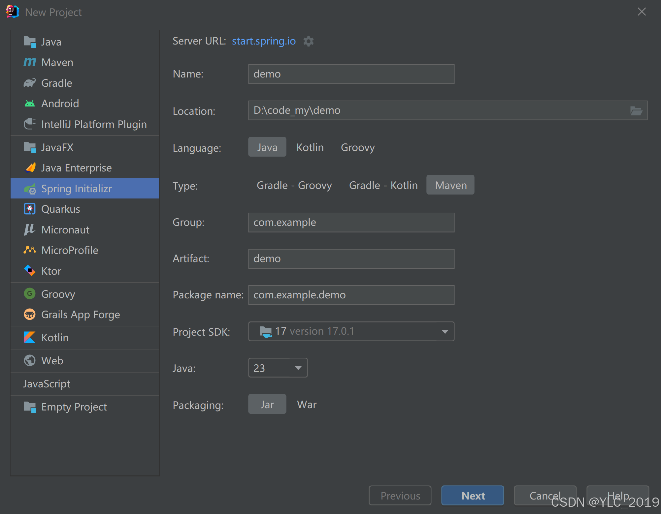This screenshot has width=661, height=514.
Task: Open the start.spring.io server link
Action: tap(264, 41)
